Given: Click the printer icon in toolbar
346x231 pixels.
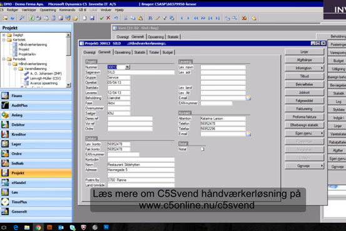Looking at the screenshot, I should 39,18.
